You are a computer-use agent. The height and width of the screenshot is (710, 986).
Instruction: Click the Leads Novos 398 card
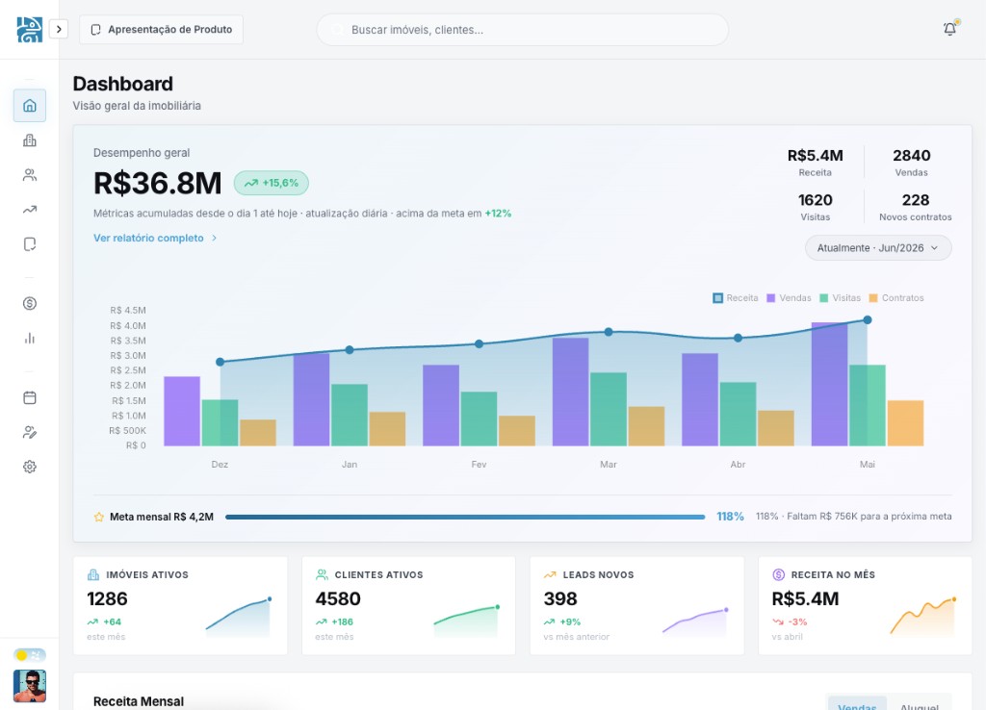click(x=637, y=605)
